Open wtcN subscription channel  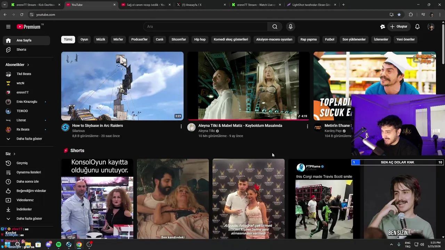click(26, 83)
